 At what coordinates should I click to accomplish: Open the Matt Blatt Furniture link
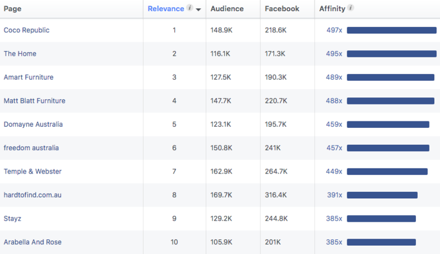point(35,101)
